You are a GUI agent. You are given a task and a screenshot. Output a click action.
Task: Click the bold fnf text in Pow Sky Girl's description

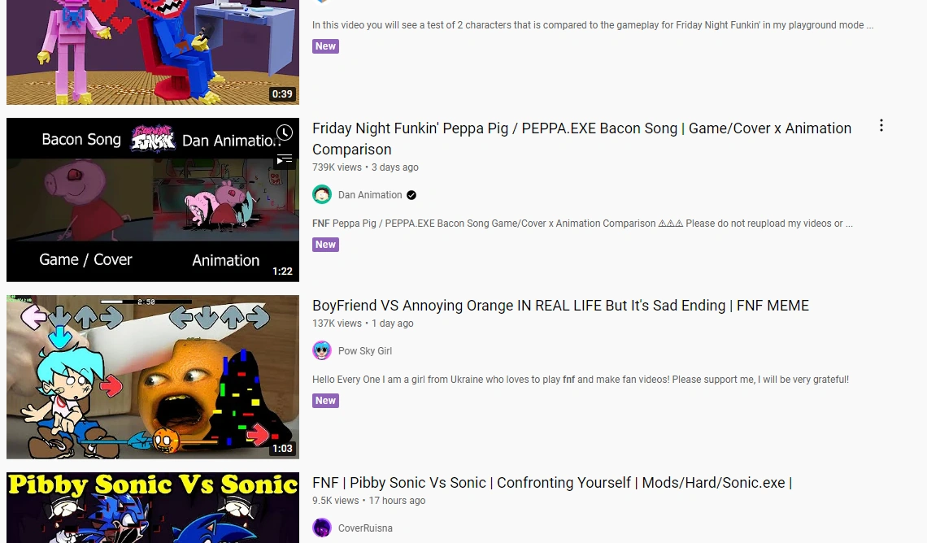click(x=568, y=380)
